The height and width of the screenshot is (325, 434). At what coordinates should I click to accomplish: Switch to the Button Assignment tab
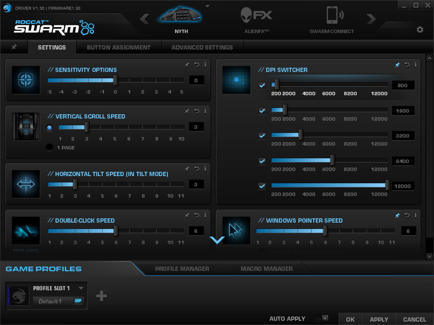119,47
